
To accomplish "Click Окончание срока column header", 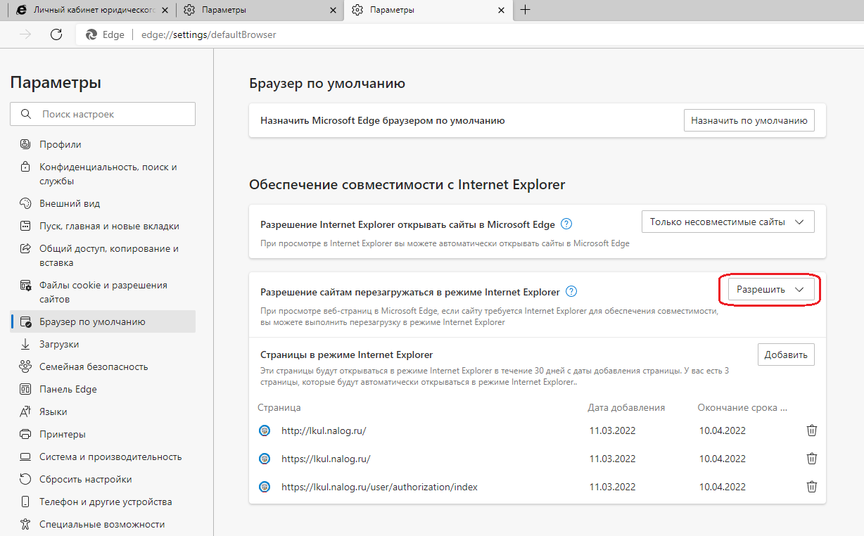I will (x=742, y=407).
